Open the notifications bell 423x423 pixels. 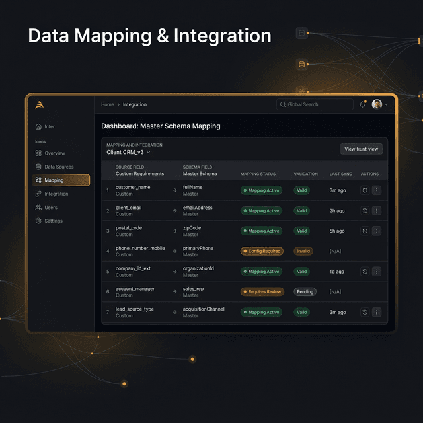pyautogui.click(x=362, y=104)
